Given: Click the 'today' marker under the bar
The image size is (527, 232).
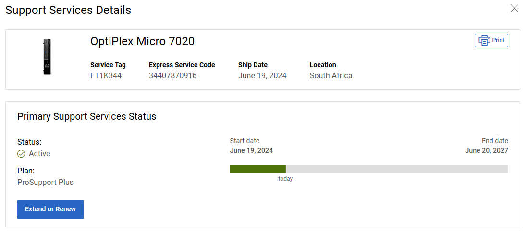Looking at the screenshot, I should [x=285, y=179].
